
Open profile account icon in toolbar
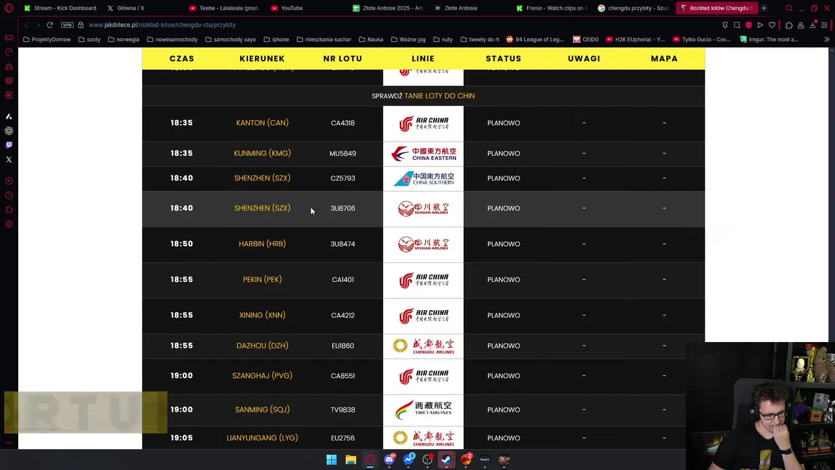tap(800, 25)
